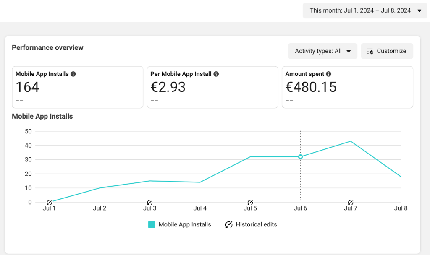Open the date range dropdown
The width and height of the screenshot is (430, 255).
[365, 11]
